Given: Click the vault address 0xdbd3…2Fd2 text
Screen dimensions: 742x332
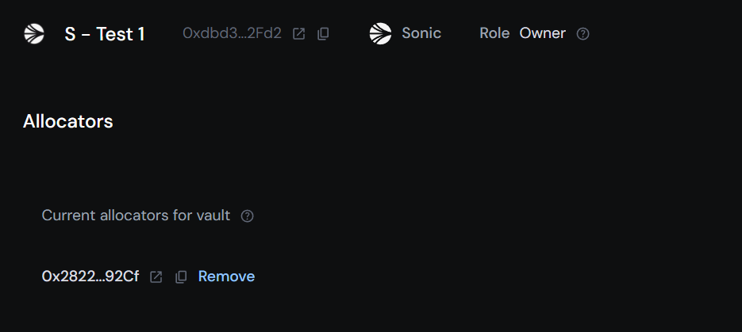Looking at the screenshot, I should (x=232, y=34).
